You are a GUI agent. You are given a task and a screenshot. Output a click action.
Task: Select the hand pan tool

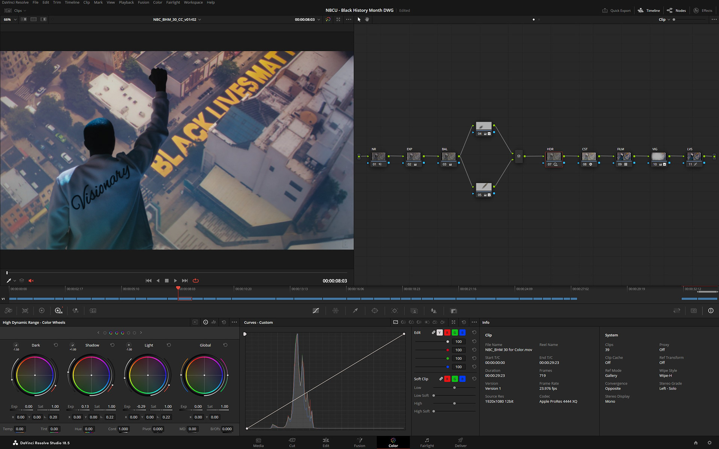[x=367, y=19]
